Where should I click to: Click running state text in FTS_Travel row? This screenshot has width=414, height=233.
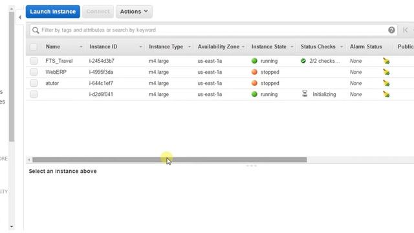coord(269,61)
